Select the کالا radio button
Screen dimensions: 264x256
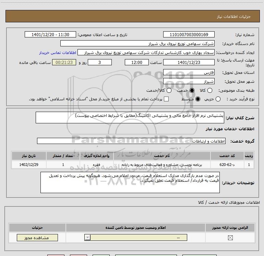(209, 90)
